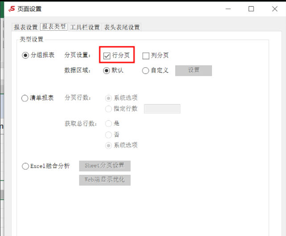Choose 否 for 获取总行数
This screenshot has height=236, width=286.
coord(108,135)
